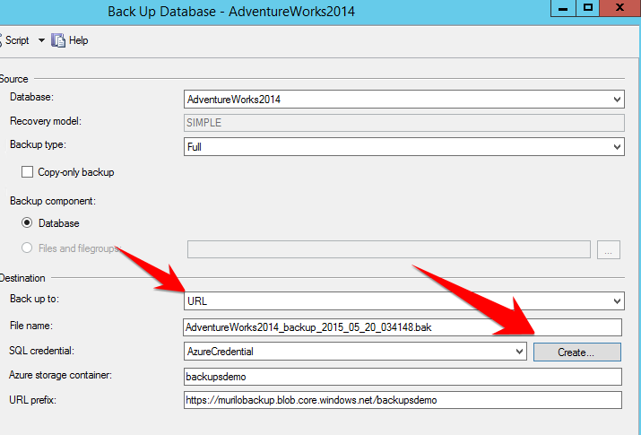Open the Script dropdown arrow

[x=41, y=40]
